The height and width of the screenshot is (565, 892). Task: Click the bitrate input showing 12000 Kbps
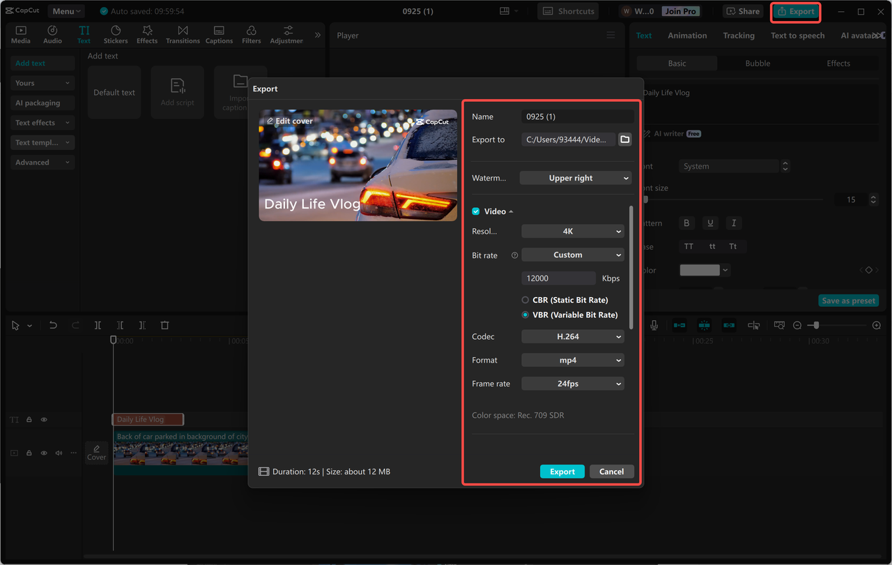[557, 278]
